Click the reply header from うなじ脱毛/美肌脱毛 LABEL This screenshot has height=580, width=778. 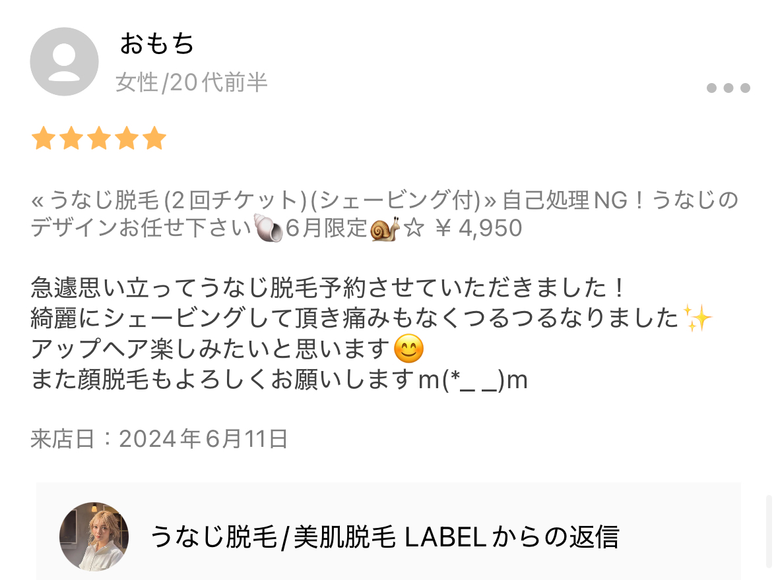coord(385,537)
